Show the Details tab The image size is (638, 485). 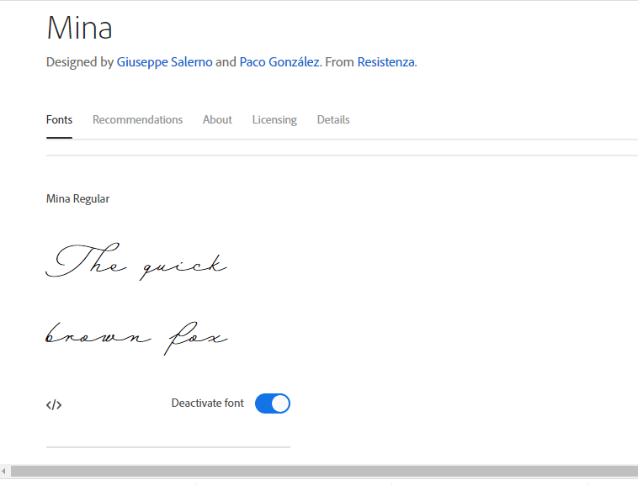tap(333, 120)
